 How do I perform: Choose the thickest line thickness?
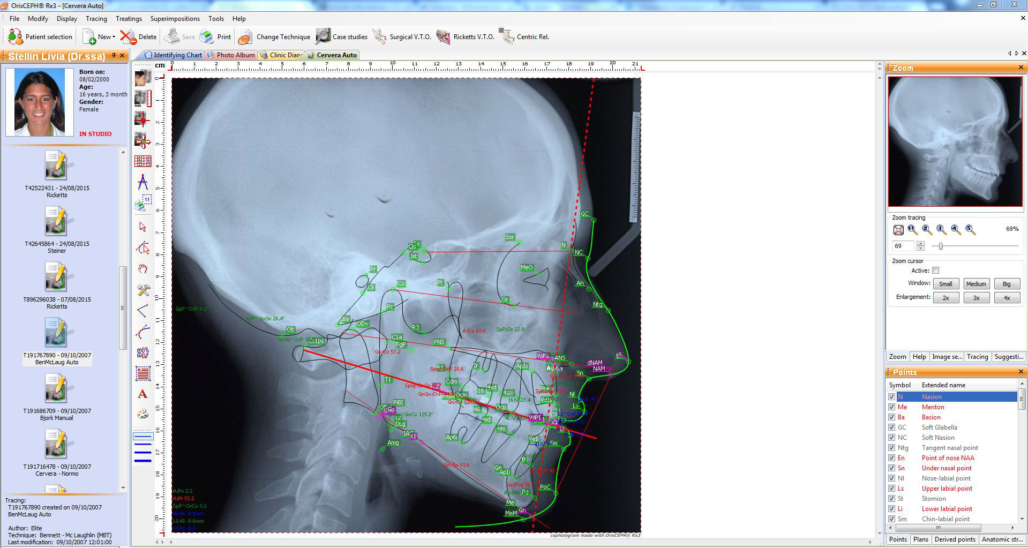[142, 460]
